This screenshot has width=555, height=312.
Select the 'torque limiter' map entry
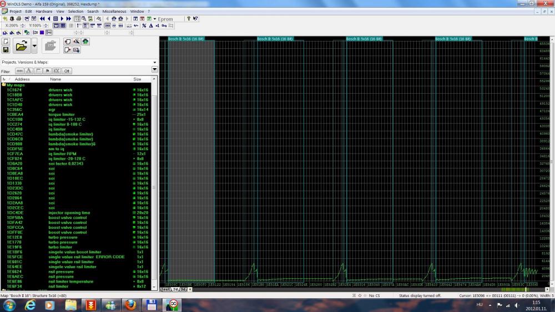[61, 115]
